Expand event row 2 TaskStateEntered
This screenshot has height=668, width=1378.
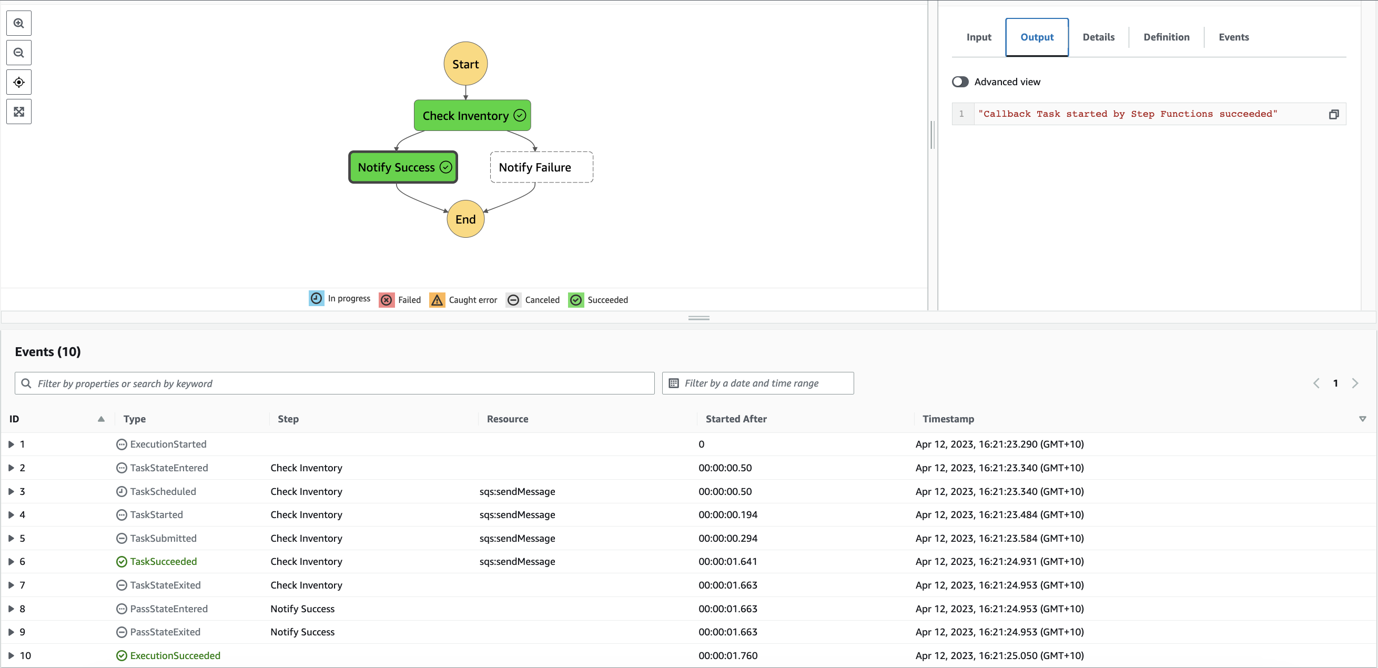pos(11,468)
